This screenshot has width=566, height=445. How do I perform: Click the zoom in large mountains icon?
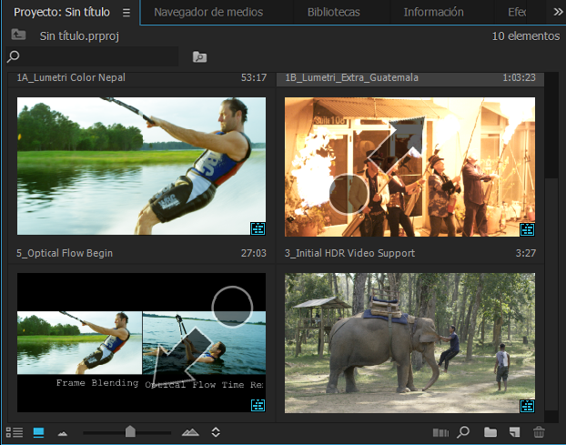190,432
